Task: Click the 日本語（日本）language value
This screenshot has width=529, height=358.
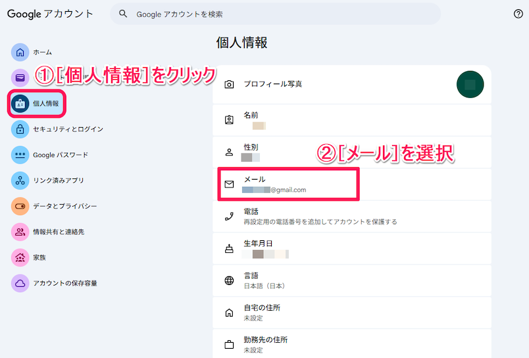Action: (x=264, y=286)
